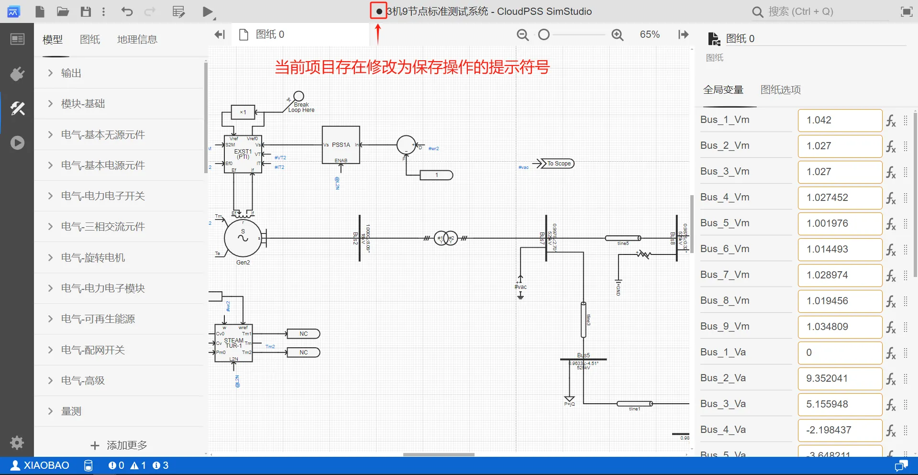Focus the search box (Ctrl + Q)
918x475 pixels.
coord(820,12)
